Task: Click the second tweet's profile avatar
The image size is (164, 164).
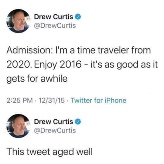Action: 19,126
